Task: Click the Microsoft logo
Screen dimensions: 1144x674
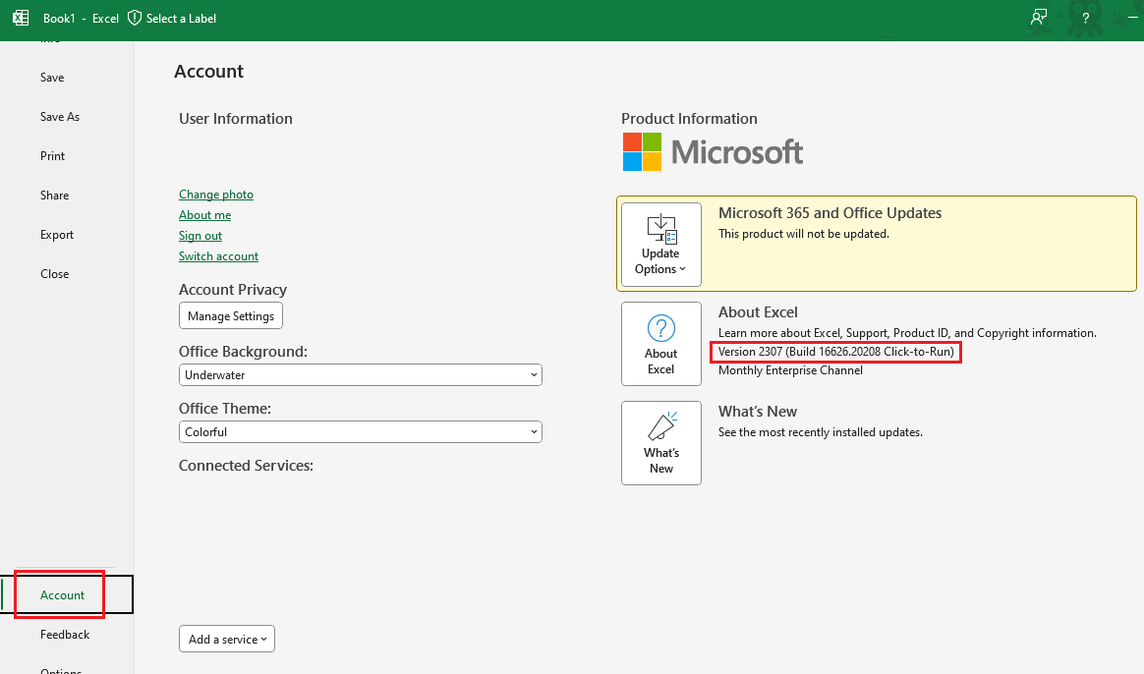Action: (713, 151)
